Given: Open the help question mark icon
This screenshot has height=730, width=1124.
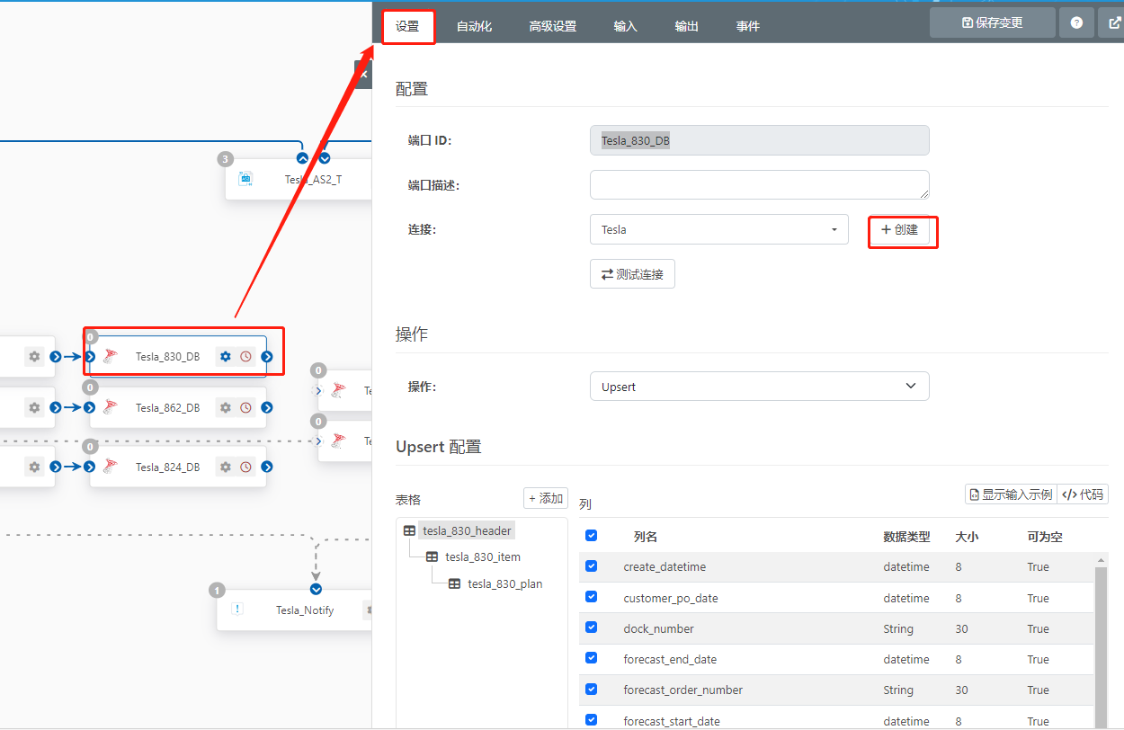Looking at the screenshot, I should [1076, 22].
